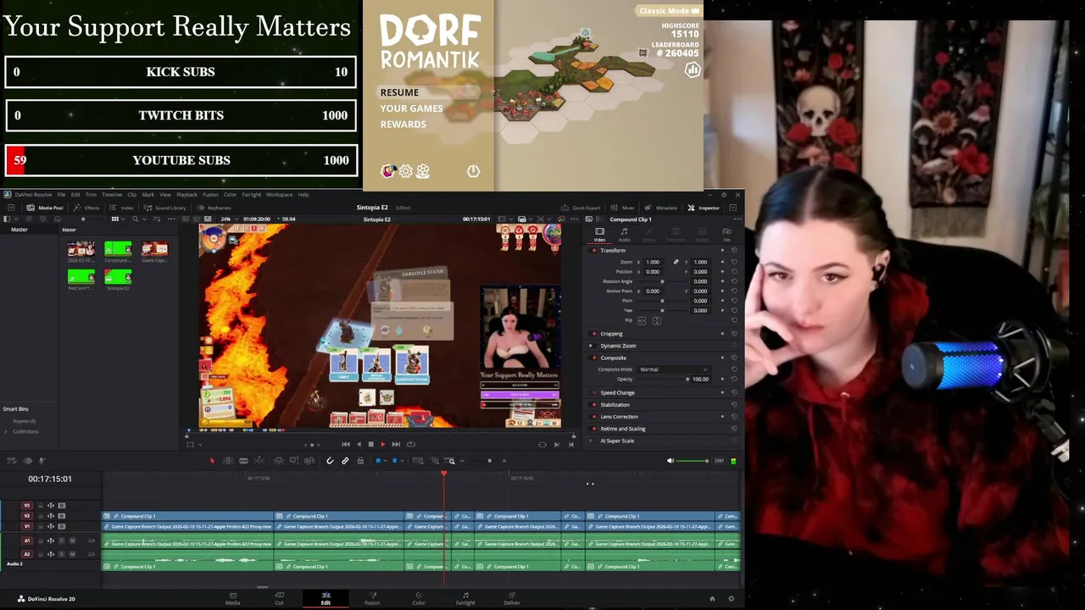Image resolution: width=1085 pixels, height=610 pixels.
Task: Click the blue flag icon
Action: pyautogui.click(x=378, y=461)
